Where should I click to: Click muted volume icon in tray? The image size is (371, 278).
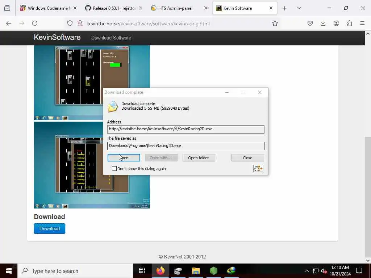point(324,271)
